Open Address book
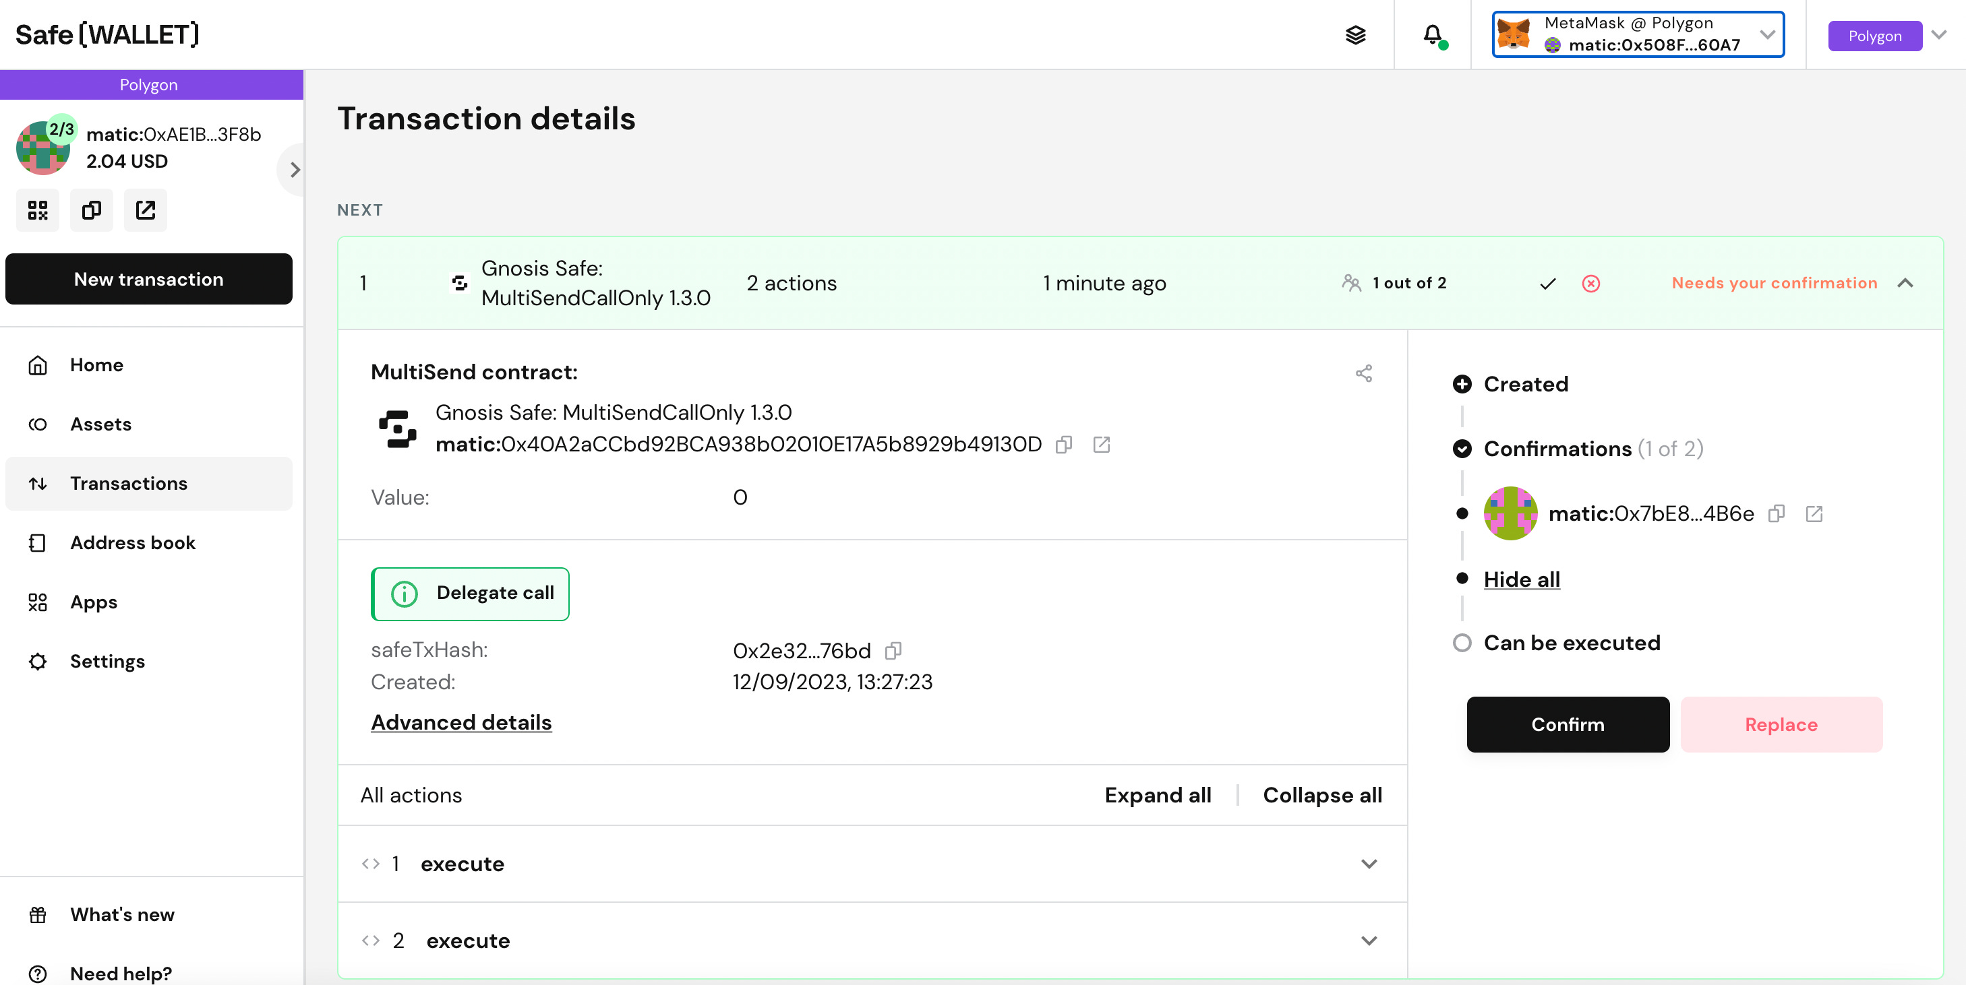The image size is (1966, 985). pos(149,543)
